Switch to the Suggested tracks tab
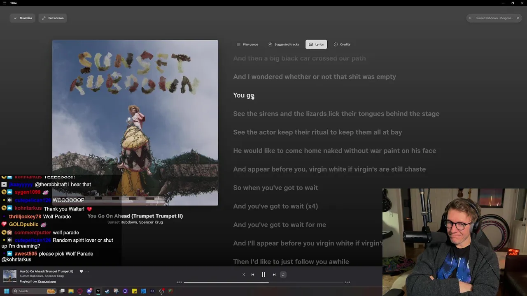 284,44
